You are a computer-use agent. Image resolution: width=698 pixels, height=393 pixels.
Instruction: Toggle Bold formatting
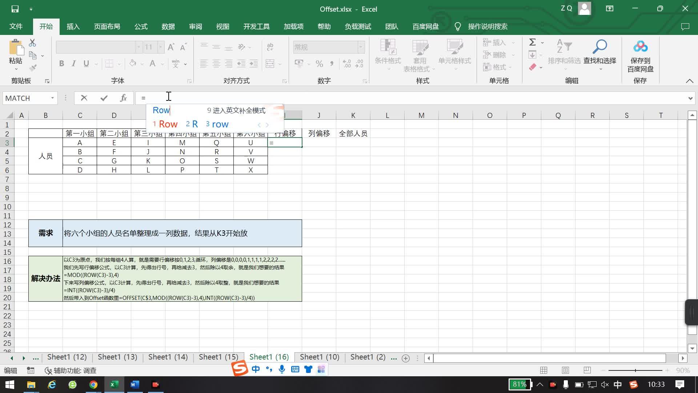(x=61, y=64)
